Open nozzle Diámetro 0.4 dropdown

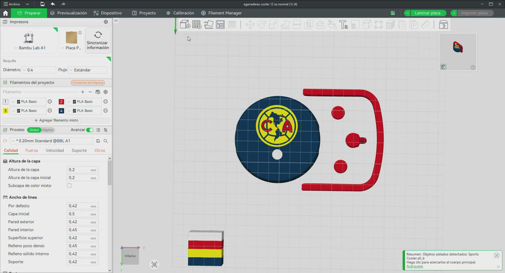click(x=38, y=70)
